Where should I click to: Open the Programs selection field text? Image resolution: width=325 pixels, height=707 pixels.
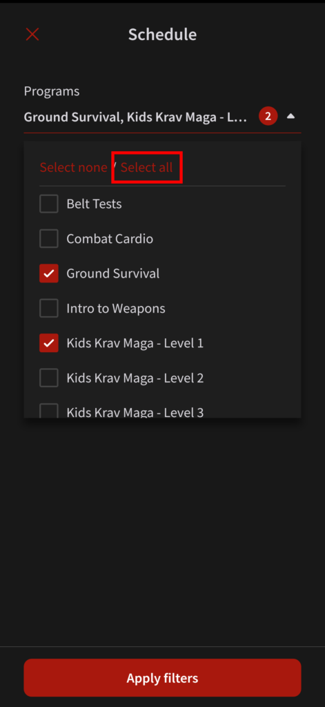[136, 117]
